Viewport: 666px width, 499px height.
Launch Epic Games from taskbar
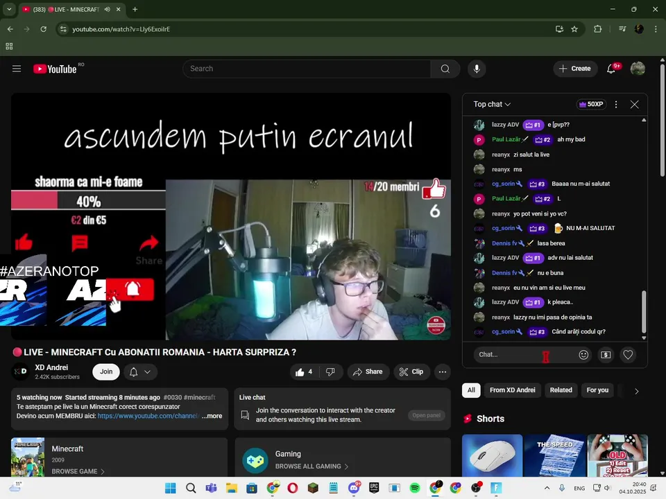coord(374,488)
